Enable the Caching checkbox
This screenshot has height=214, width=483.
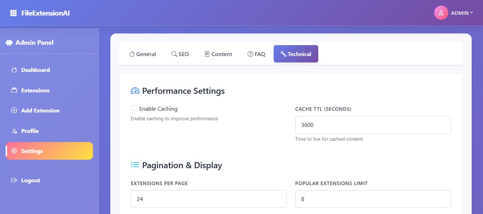point(134,109)
